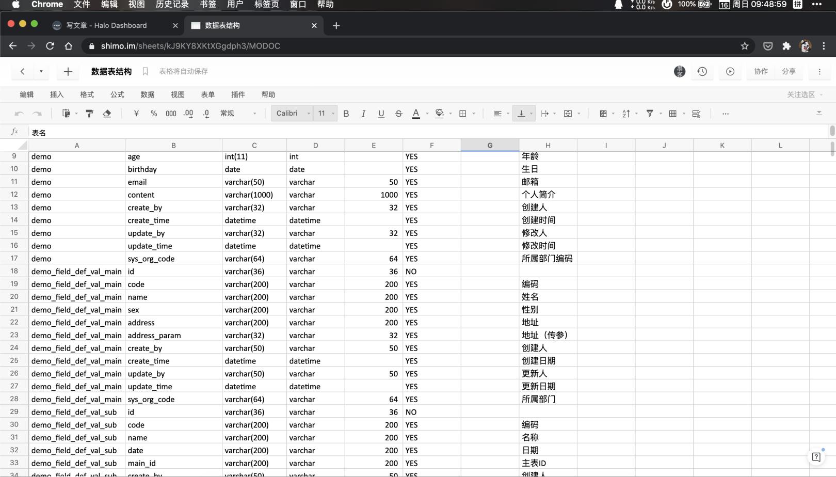
Task: Toggle italic formatting
Action: click(x=363, y=114)
